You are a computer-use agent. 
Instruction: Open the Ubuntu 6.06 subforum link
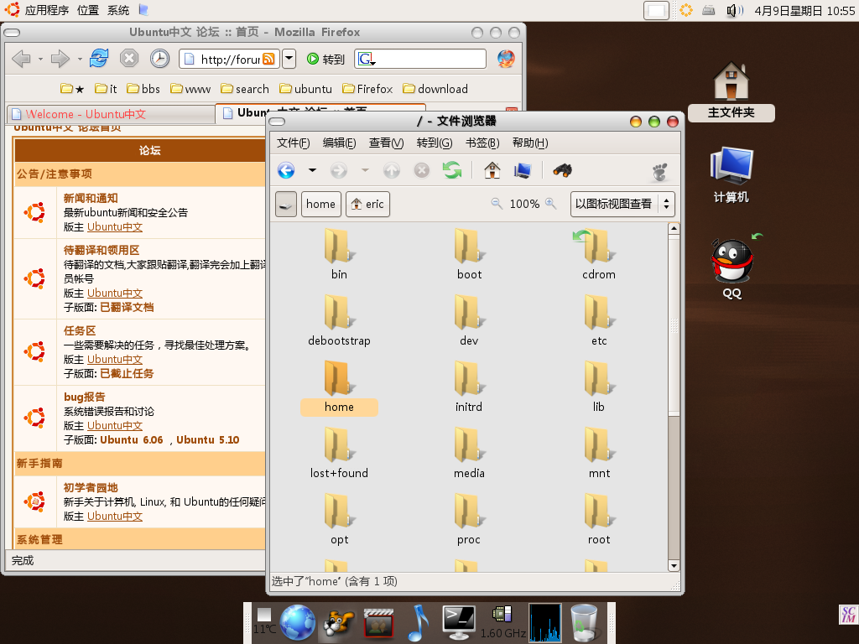pos(132,439)
